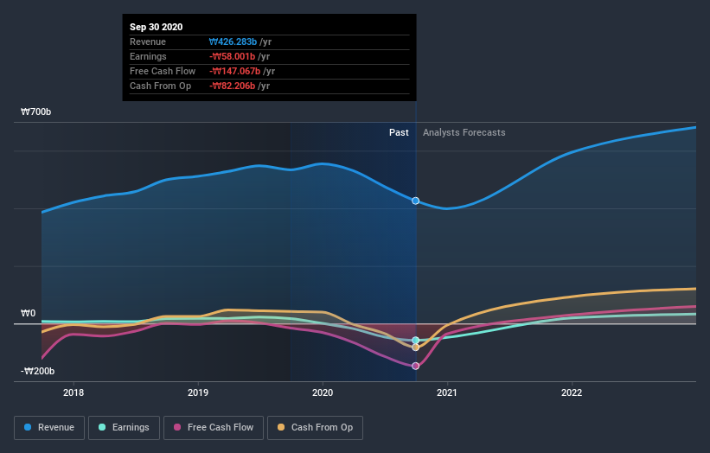
Task: Click the tooltip Cash From Op row label
Action: (160, 86)
